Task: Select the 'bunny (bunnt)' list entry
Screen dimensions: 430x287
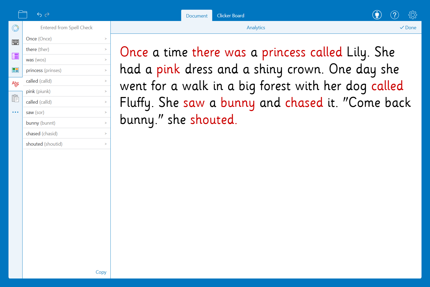Action: 67,123
